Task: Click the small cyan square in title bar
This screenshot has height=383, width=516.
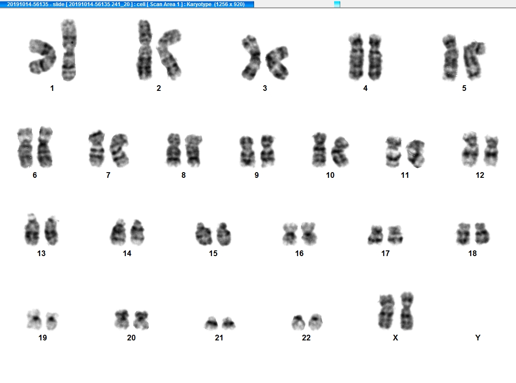Action: (x=337, y=4)
